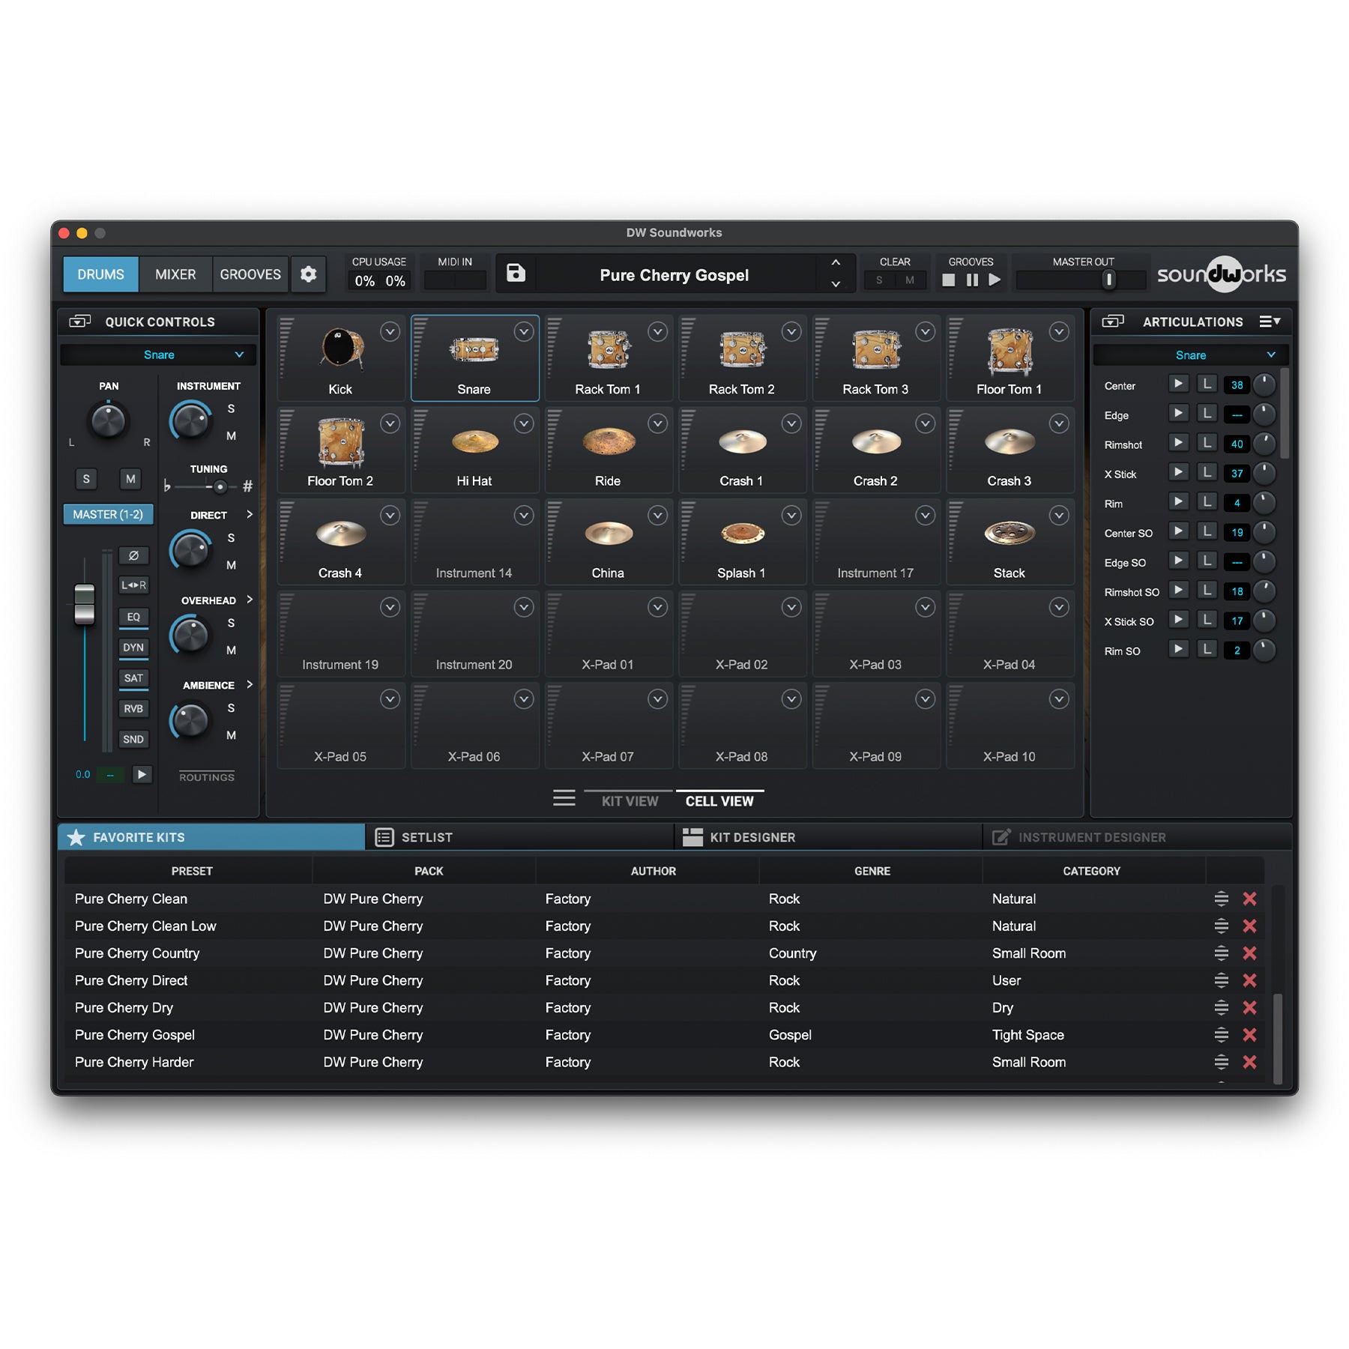Toggle the EQ effect button
Image resolution: width=1349 pixels, height=1349 pixels.
coord(133,617)
